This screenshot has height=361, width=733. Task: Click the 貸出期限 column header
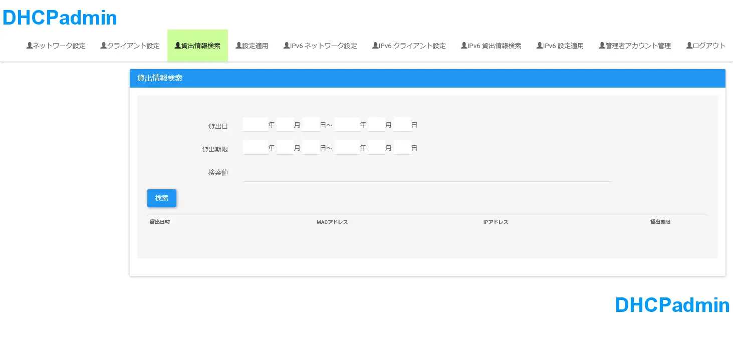tap(660, 222)
